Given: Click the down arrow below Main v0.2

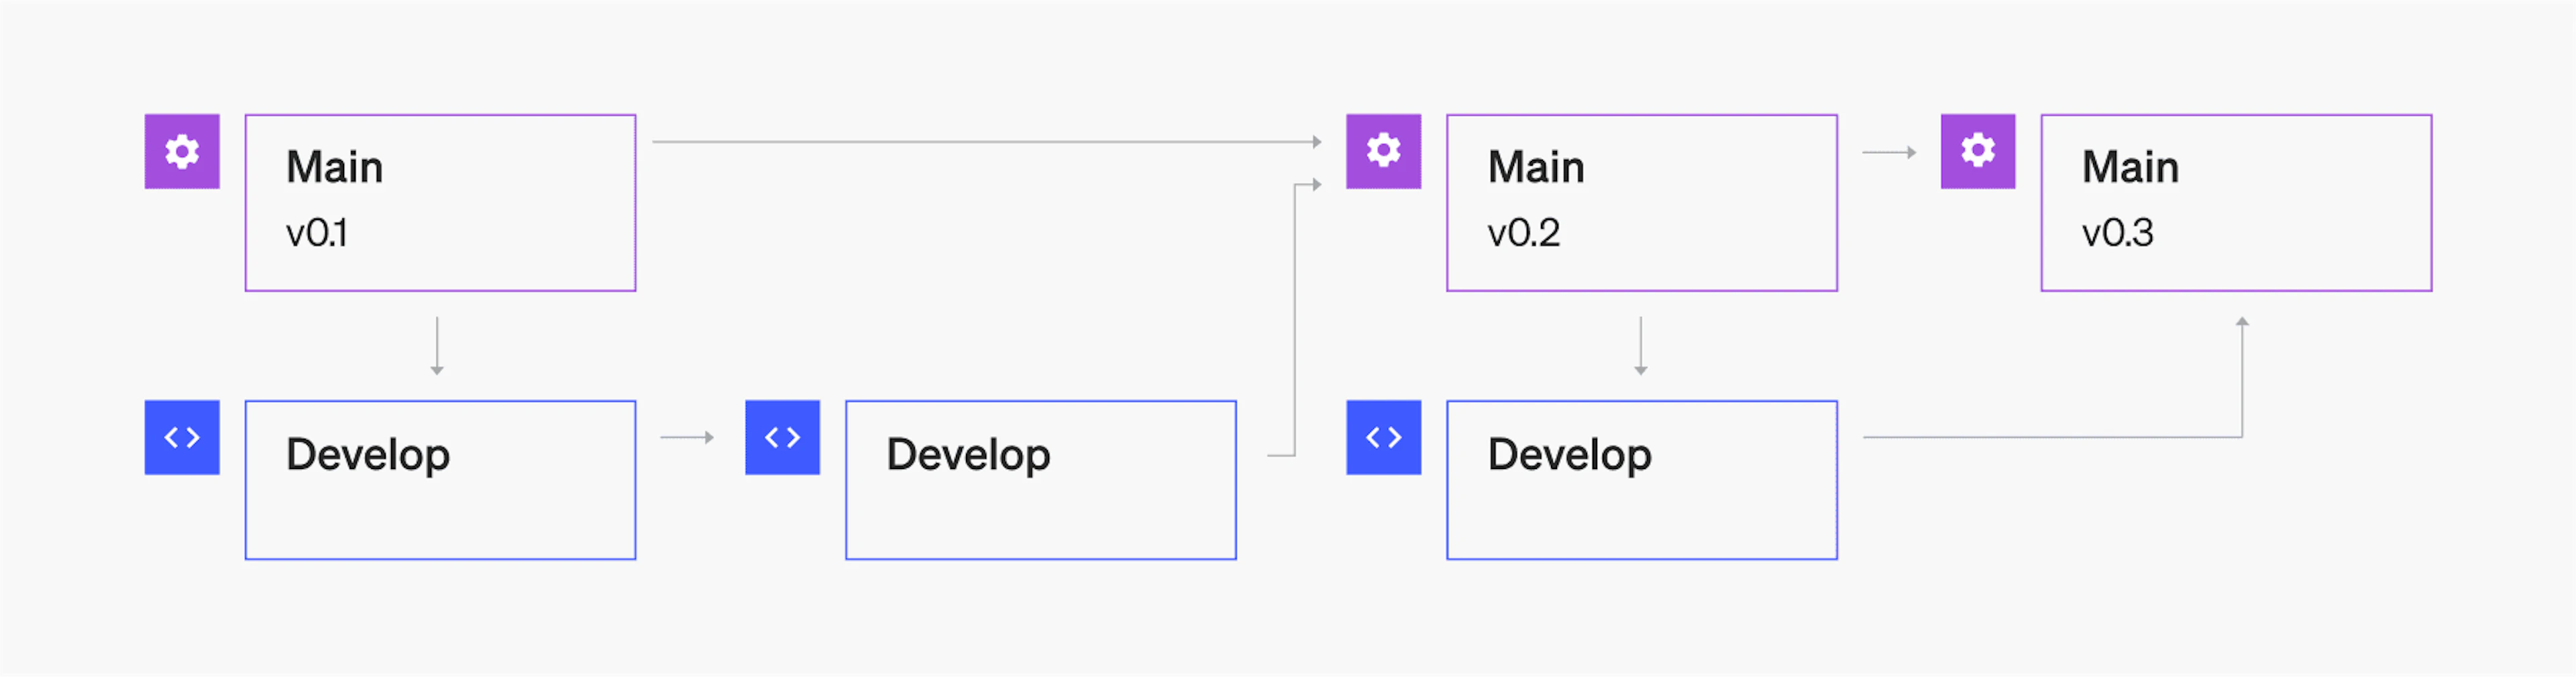Looking at the screenshot, I should pos(1640,346).
